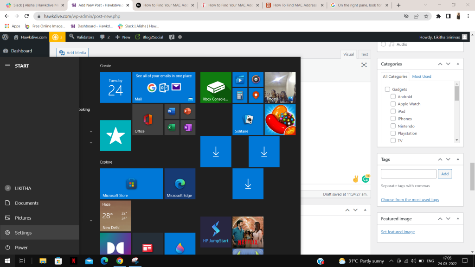Click the Yoast SEO icon in the toolbar
The height and width of the screenshot is (267, 475).
[x=172, y=37]
